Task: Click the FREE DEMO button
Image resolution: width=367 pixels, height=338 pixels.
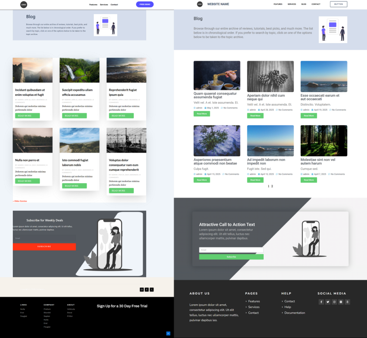Action: [x=145, y=4]
